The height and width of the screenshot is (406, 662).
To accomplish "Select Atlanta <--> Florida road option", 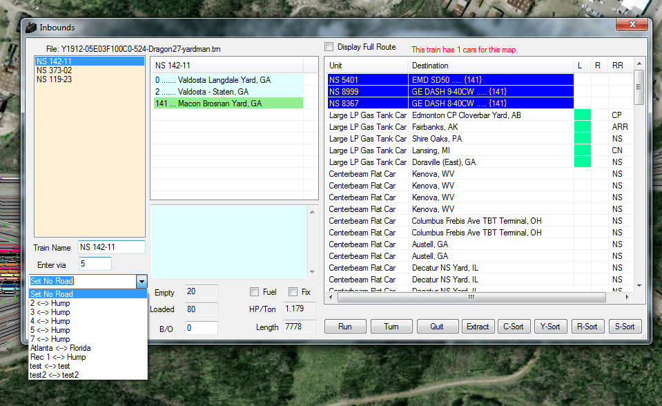I will [88, 348].
